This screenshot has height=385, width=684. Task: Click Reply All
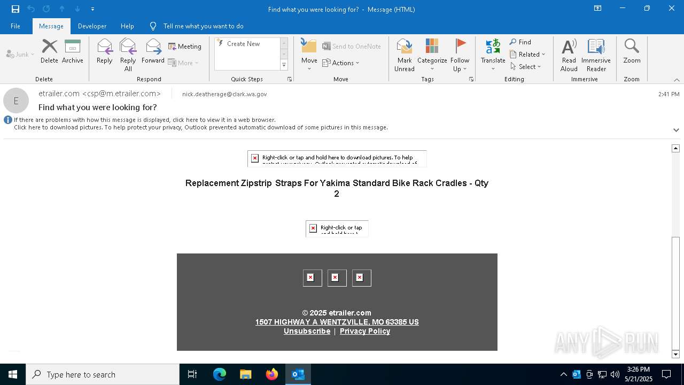click(128, 55)
